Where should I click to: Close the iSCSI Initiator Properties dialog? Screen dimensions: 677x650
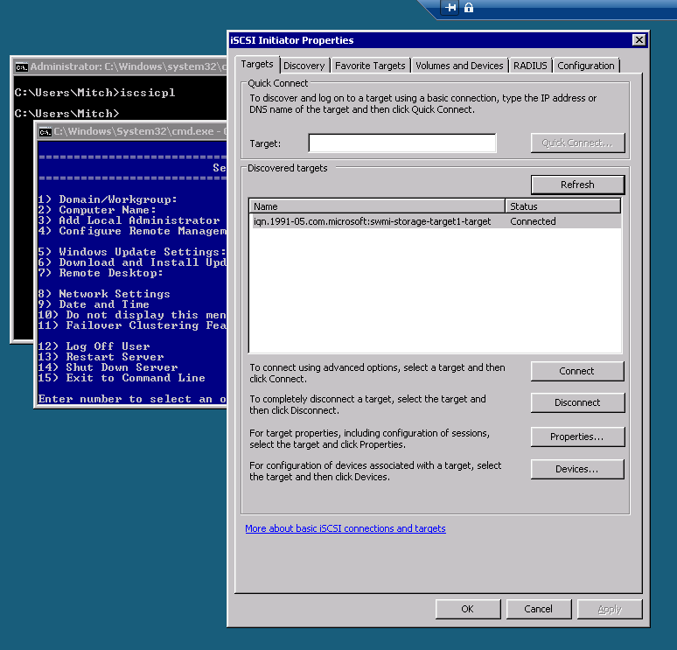pyautogui.click(x=639, y=40)
